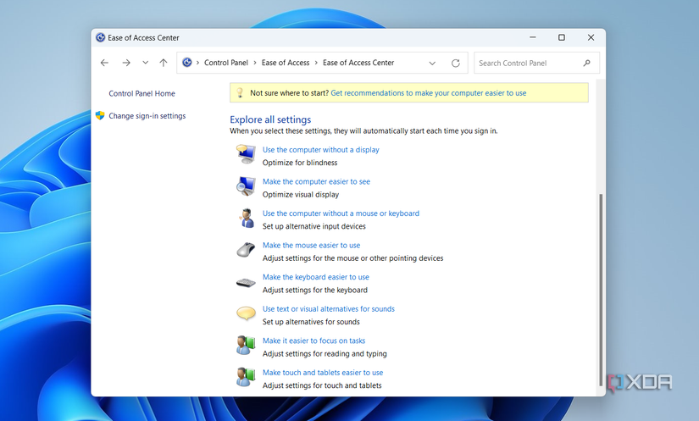Click the Back navigation arrow
Screen dimensions: 699x421
[104, 63]
